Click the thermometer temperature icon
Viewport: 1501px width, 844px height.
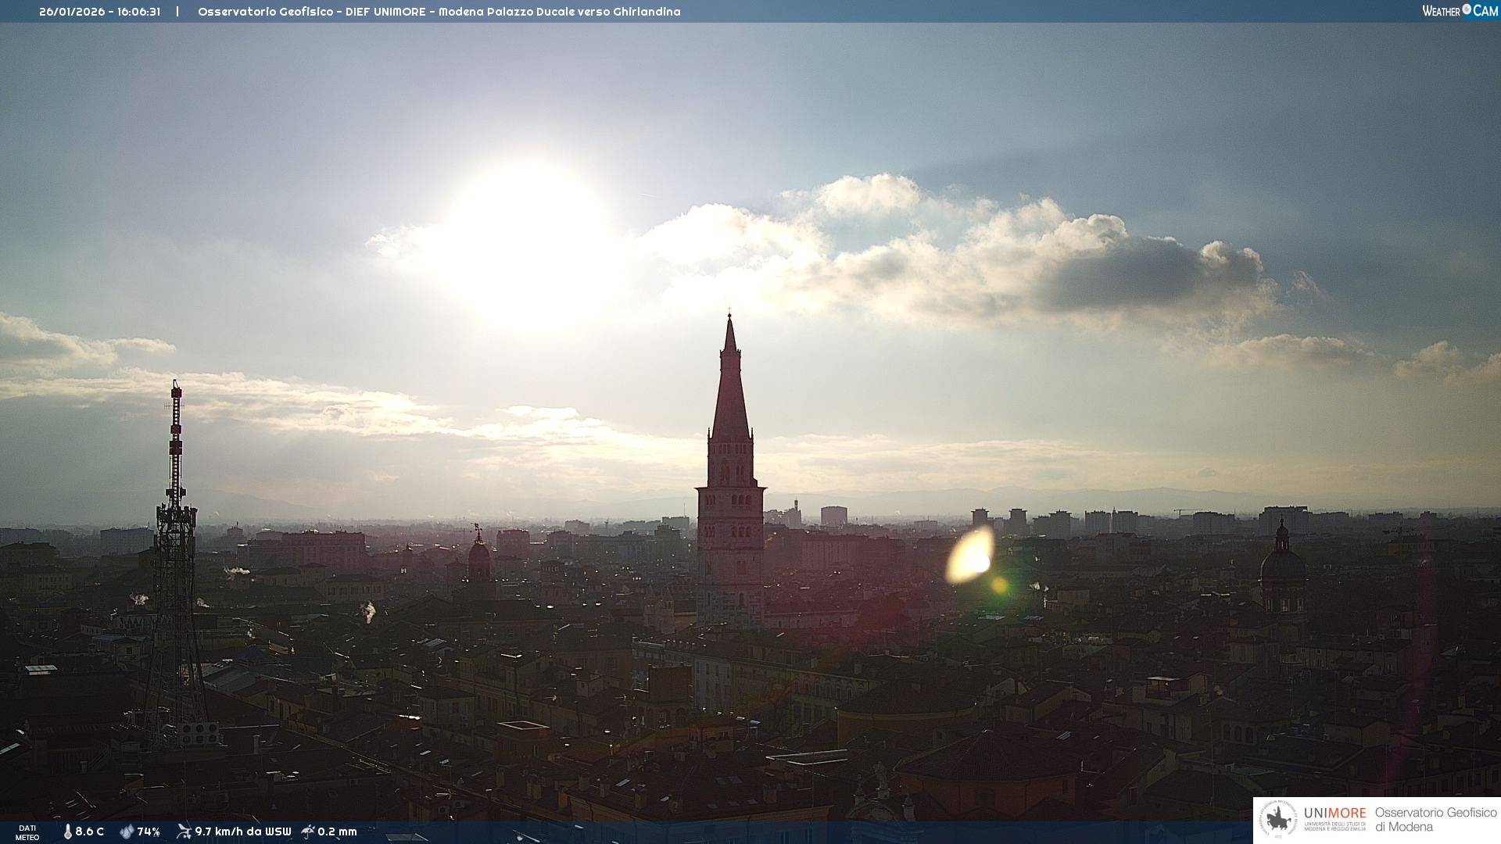click(x=68, y=831)
